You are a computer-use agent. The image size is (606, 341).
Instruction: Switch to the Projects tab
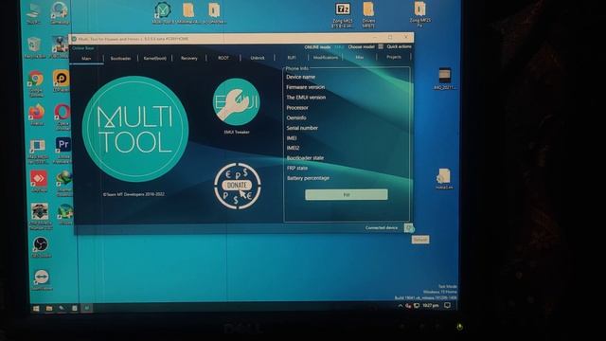click(x=394, y=57)
